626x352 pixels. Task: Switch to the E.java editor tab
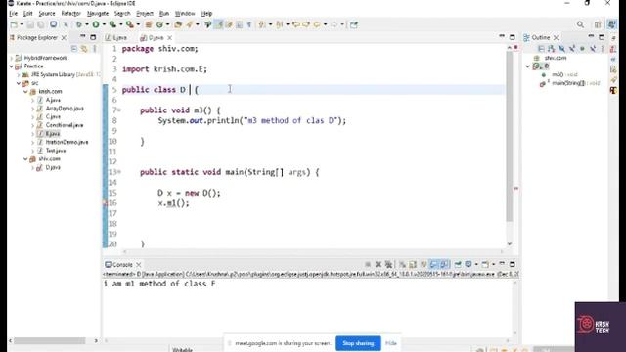pyautogui.click(x=116, y=37)
